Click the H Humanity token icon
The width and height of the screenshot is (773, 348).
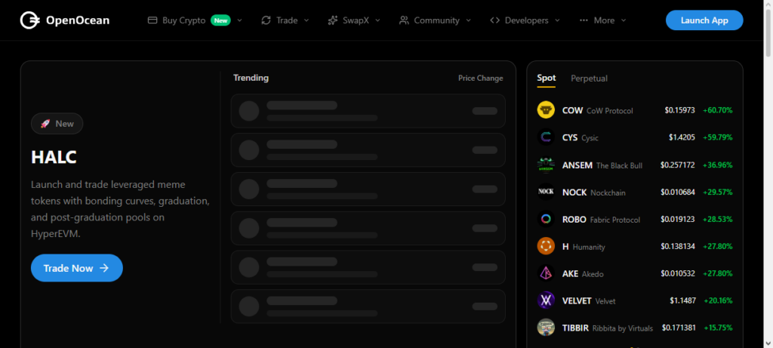pyautogui.click(x=546, y=246)
